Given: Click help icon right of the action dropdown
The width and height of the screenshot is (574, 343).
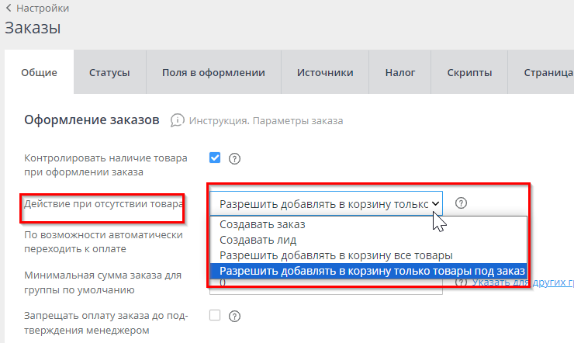Looking at the screenshot, I should 461,203.
